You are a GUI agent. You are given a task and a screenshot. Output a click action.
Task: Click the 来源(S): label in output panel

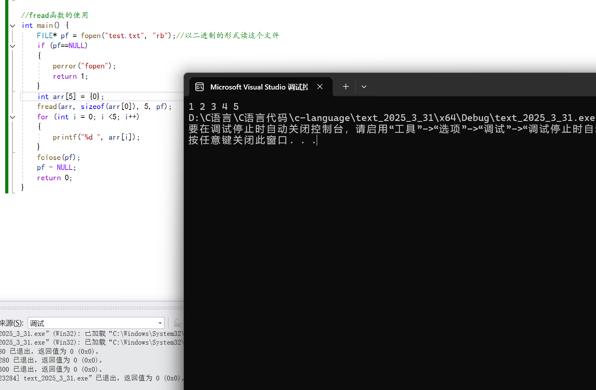point(12,323)
